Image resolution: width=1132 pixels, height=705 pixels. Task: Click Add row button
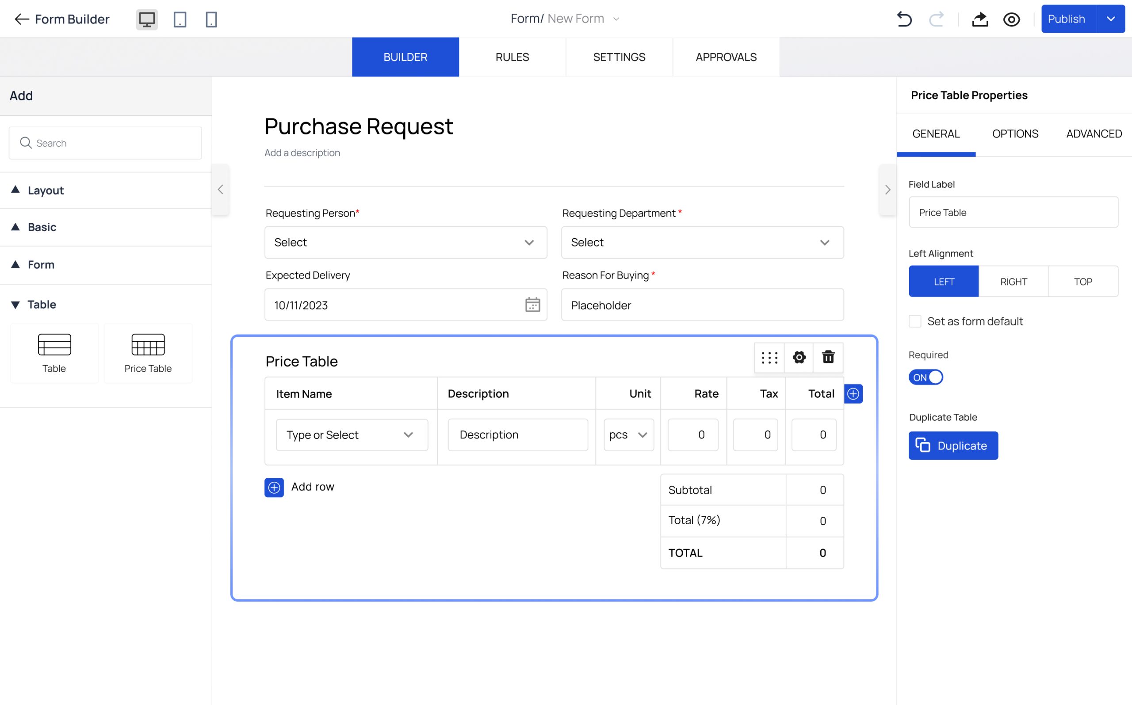pyautogui.click(x=299, y=487)
